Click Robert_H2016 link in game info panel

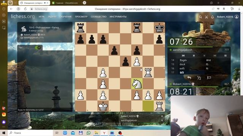coord(30,35)
